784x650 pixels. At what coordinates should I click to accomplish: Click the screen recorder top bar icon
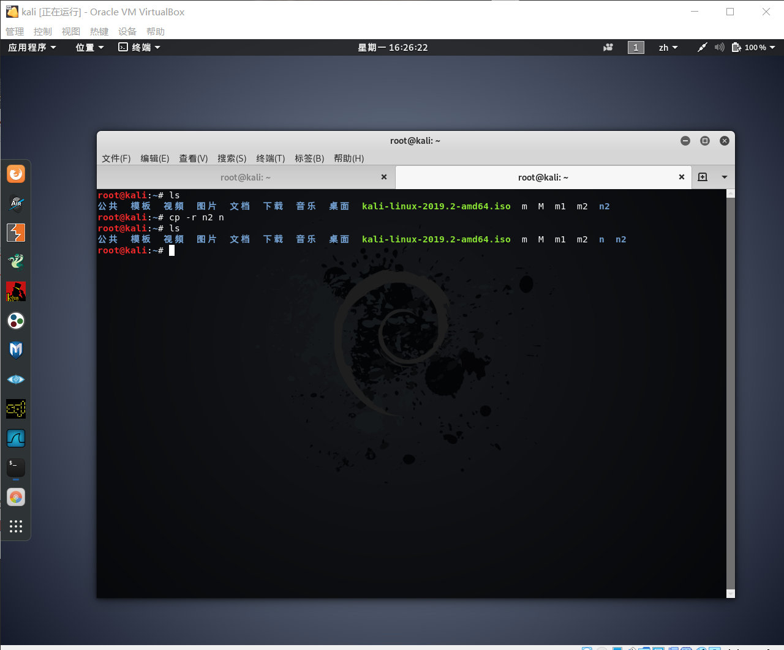coord(608,47)
